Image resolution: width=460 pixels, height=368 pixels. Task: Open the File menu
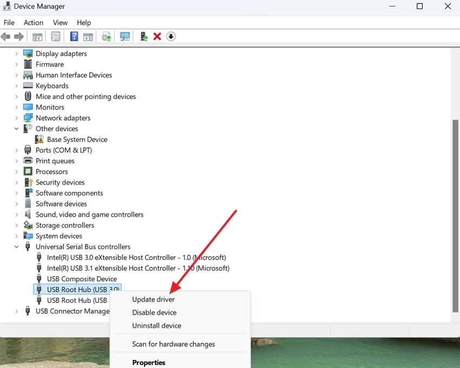(9, 23)
